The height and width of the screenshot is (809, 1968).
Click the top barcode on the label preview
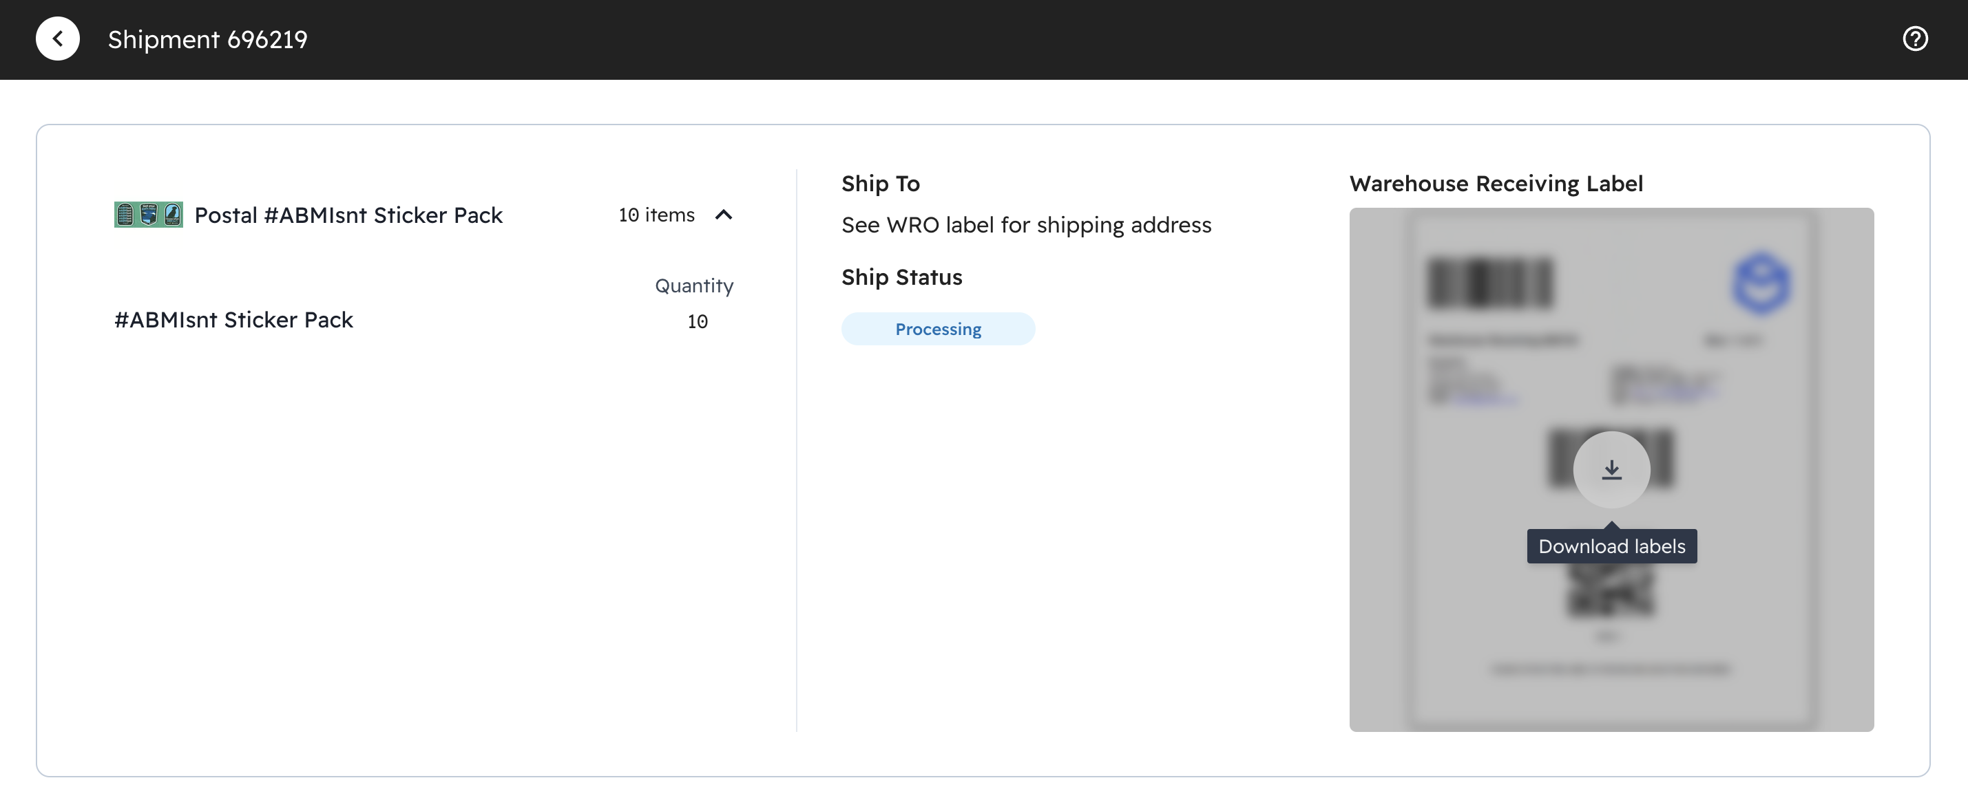coord(1489,283)
